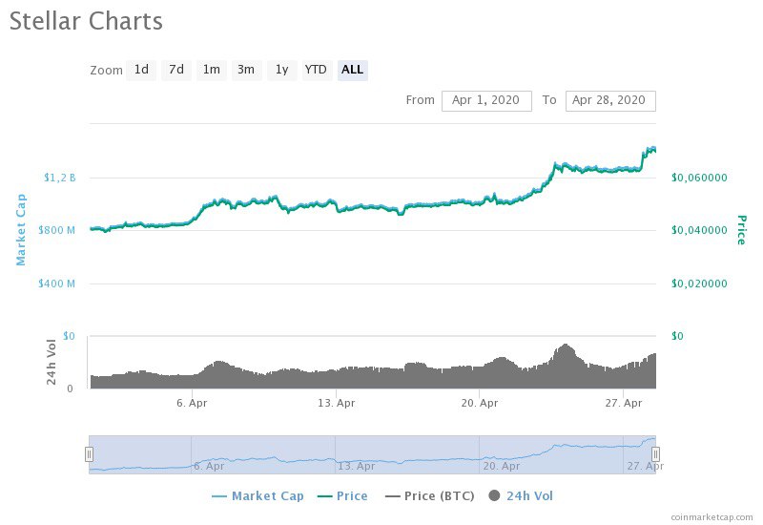Click the Stellar Charts heading
The image size is (763, 525).
coord(86,21)
